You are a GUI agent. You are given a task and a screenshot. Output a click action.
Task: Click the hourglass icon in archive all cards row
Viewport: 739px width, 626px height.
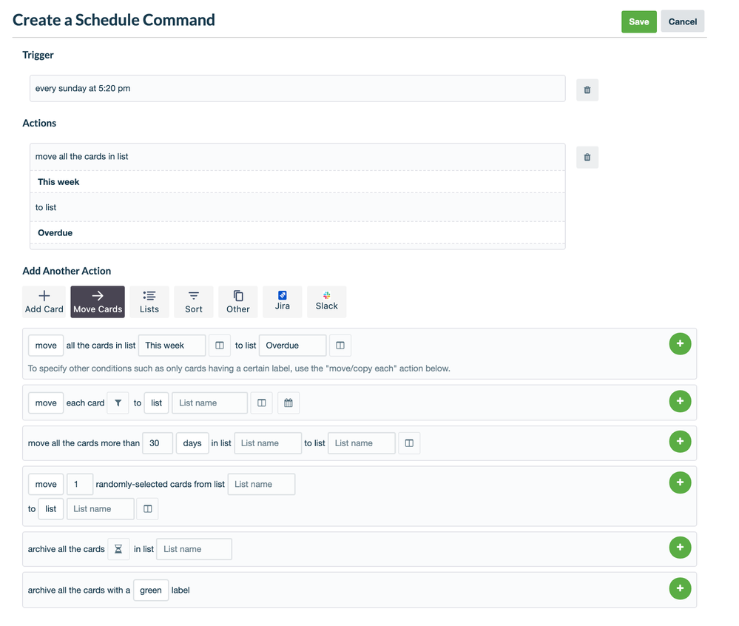[x=118, y=549]
